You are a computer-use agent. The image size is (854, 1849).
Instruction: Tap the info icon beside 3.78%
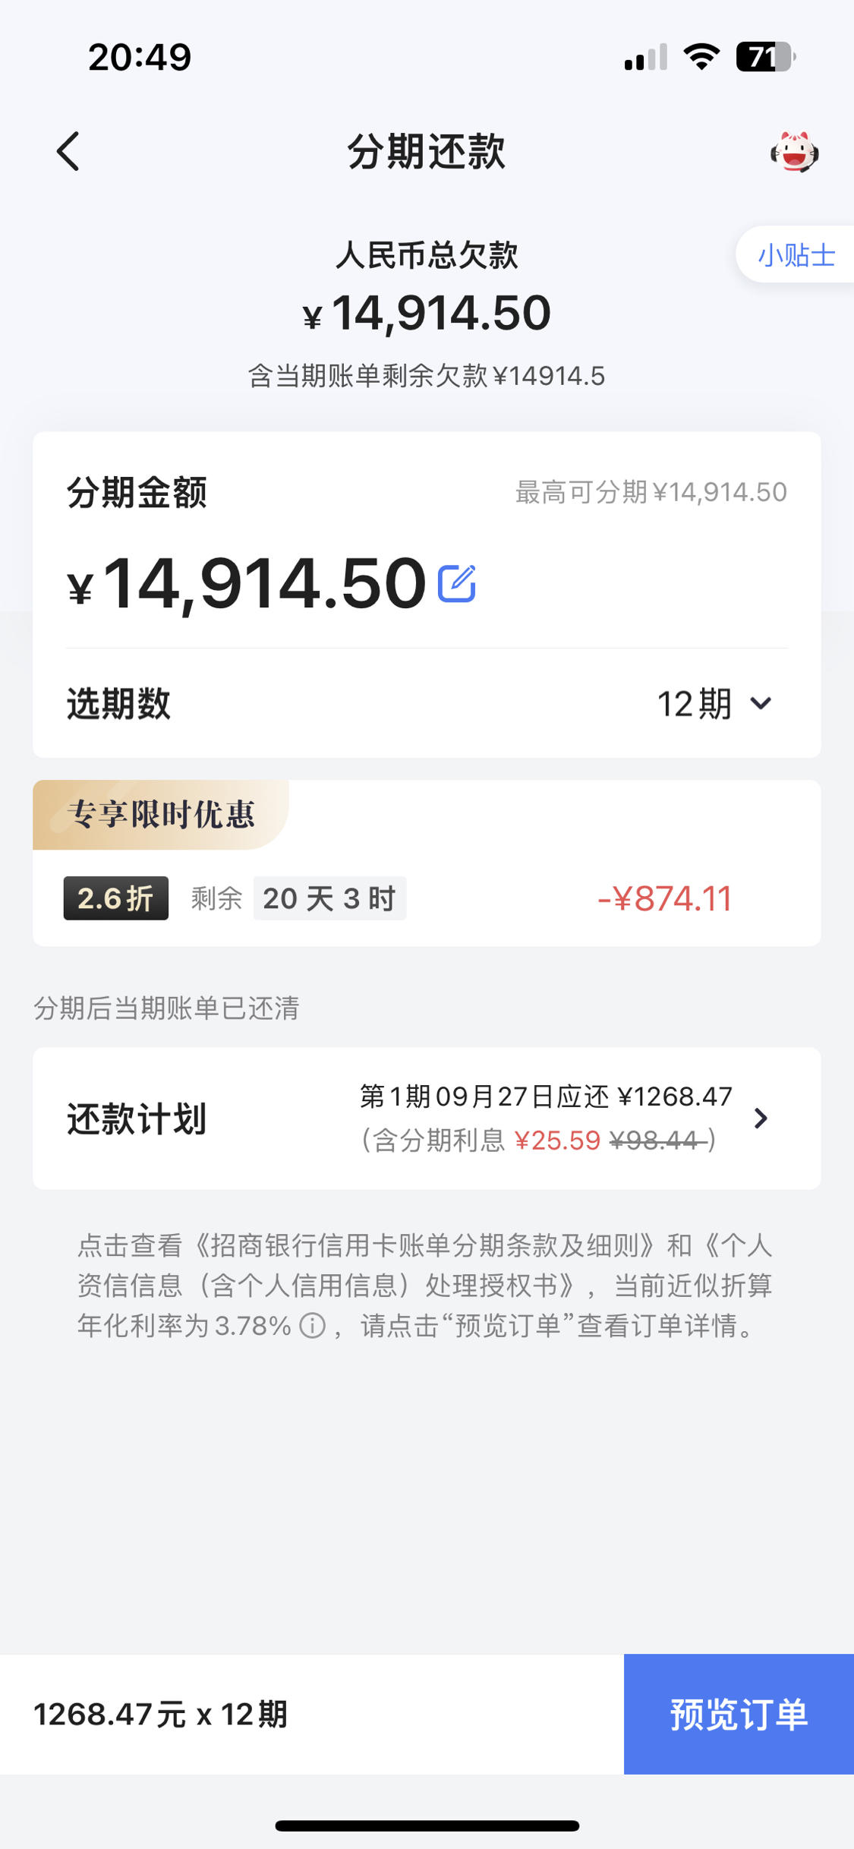312,1326
